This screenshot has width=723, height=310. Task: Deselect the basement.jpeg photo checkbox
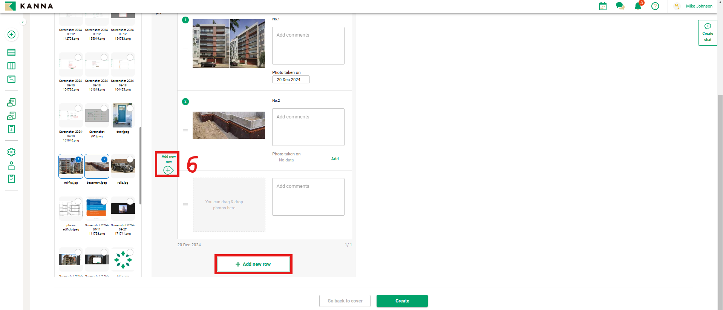click(x=104, y=159)
